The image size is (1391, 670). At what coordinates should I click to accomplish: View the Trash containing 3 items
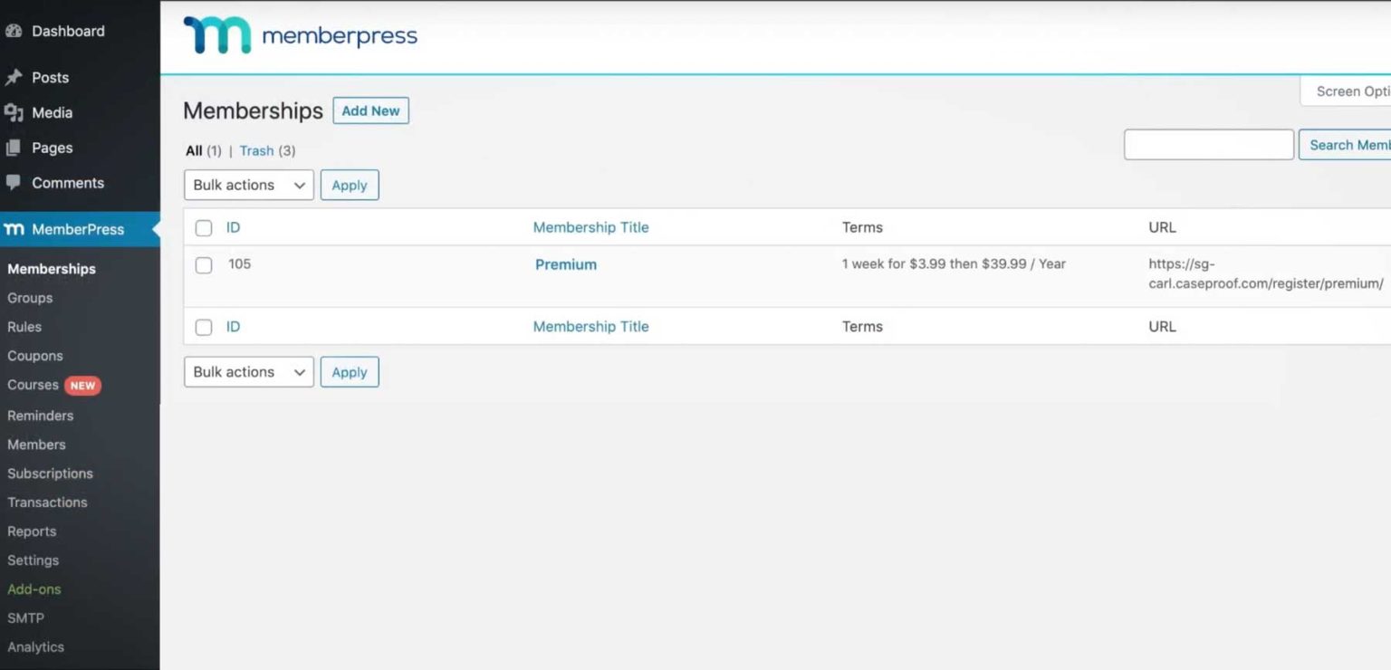(256, 150)
